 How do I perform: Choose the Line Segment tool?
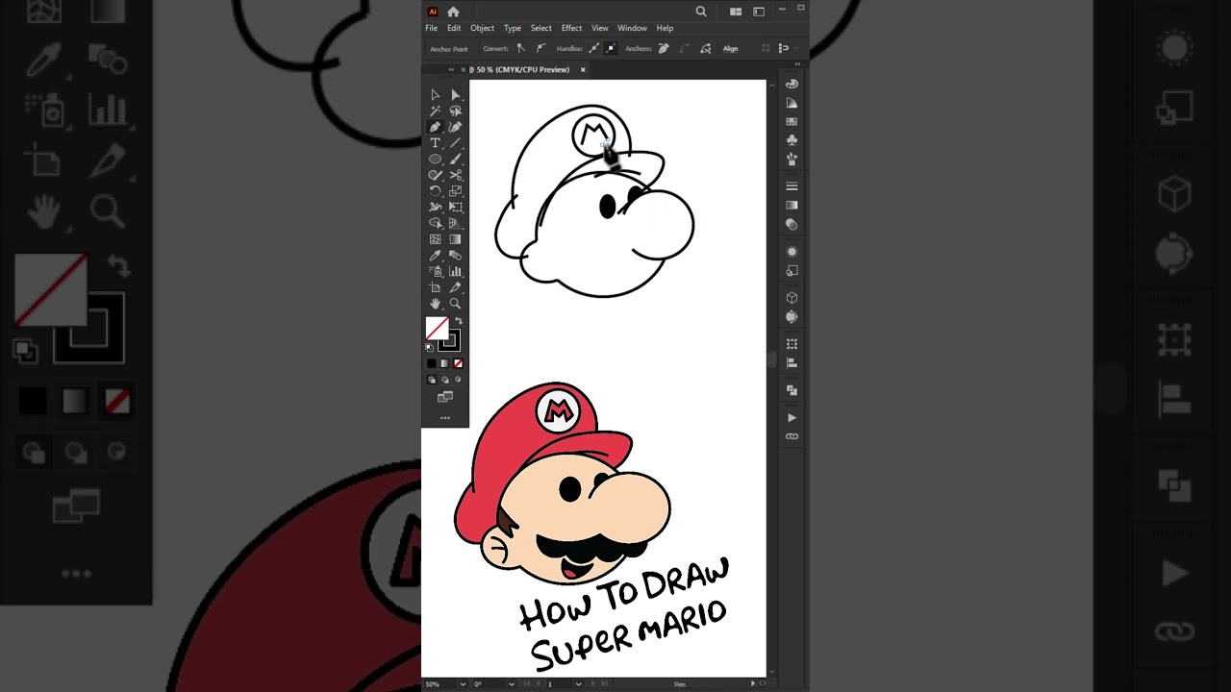click(x=455, y=143)
